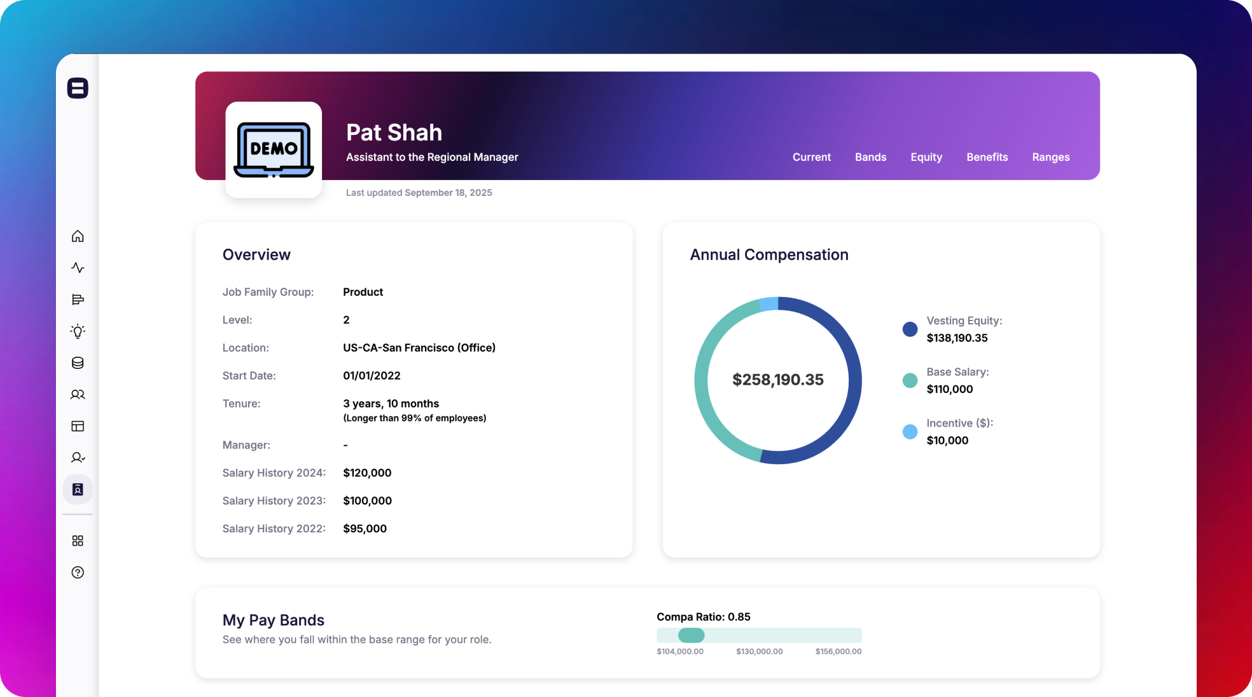Screen dimensions: 1252x697
Task: Open the apps grid icon
Action: point(78,541)
